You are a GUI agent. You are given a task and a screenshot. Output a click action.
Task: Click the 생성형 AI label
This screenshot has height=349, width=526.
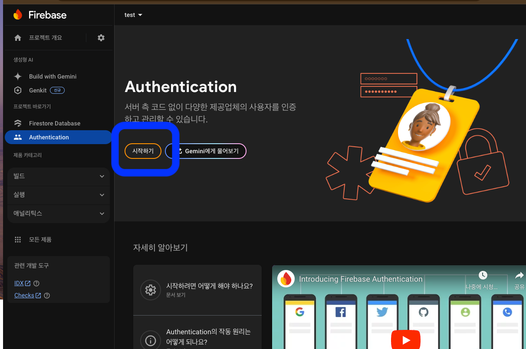(23, 60)
